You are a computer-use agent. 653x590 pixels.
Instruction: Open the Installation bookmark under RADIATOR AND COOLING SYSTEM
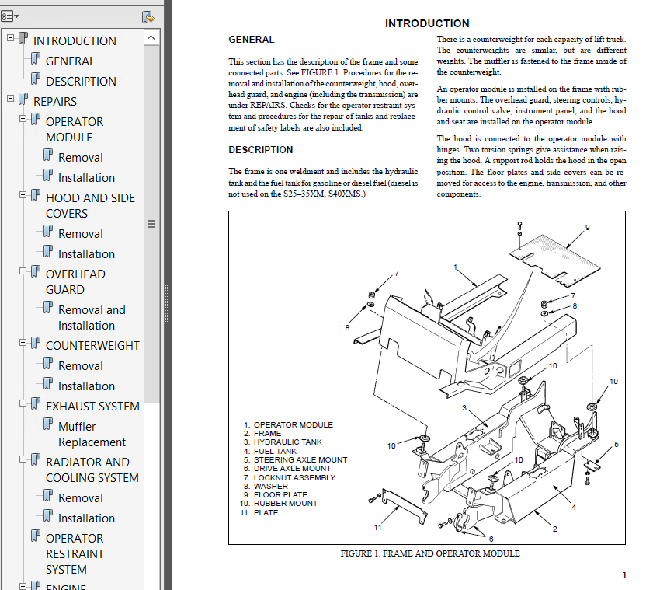point(87,518)
